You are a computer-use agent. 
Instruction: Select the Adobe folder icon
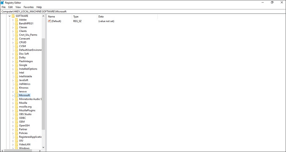pos(16,20)
